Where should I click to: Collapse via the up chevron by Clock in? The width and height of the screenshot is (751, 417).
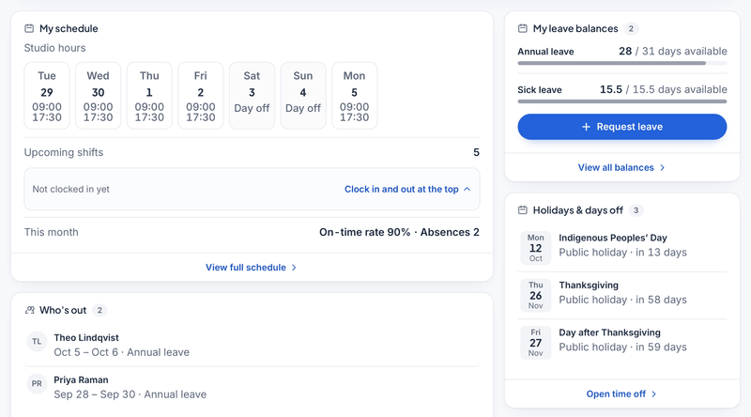click(467, 190)
